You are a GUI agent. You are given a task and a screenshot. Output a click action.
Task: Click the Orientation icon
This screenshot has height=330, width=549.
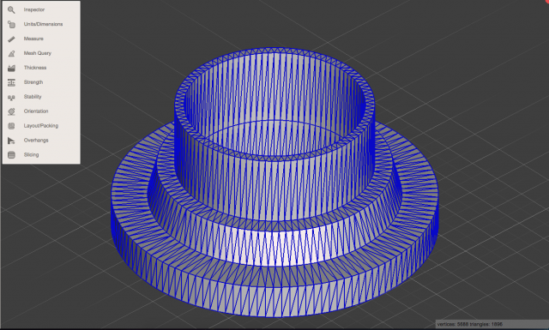click(11, 111)
